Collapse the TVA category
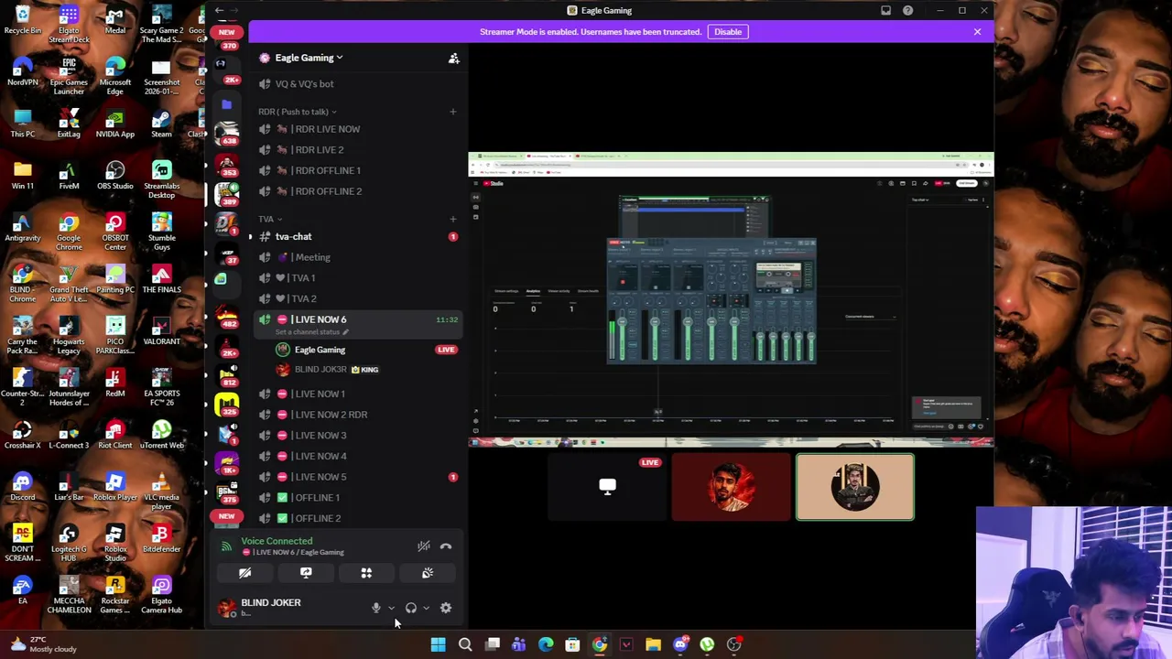Viewport: 1172px width, 659px height. click(x=270, y=220)
